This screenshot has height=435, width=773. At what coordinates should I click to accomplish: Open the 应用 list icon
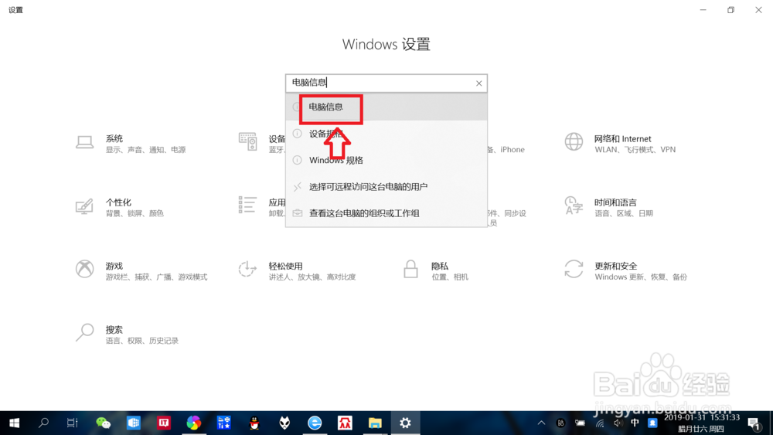pyautogui.click(x=247, y=205)
